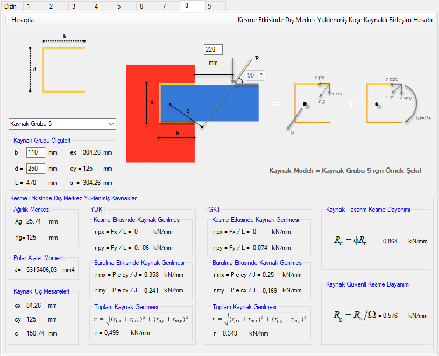Image resolution: width=439 pixels, height=356 pixels.
Task: Open the Kaynak Grubu 5 dropdown
Action: click(62, 124)
